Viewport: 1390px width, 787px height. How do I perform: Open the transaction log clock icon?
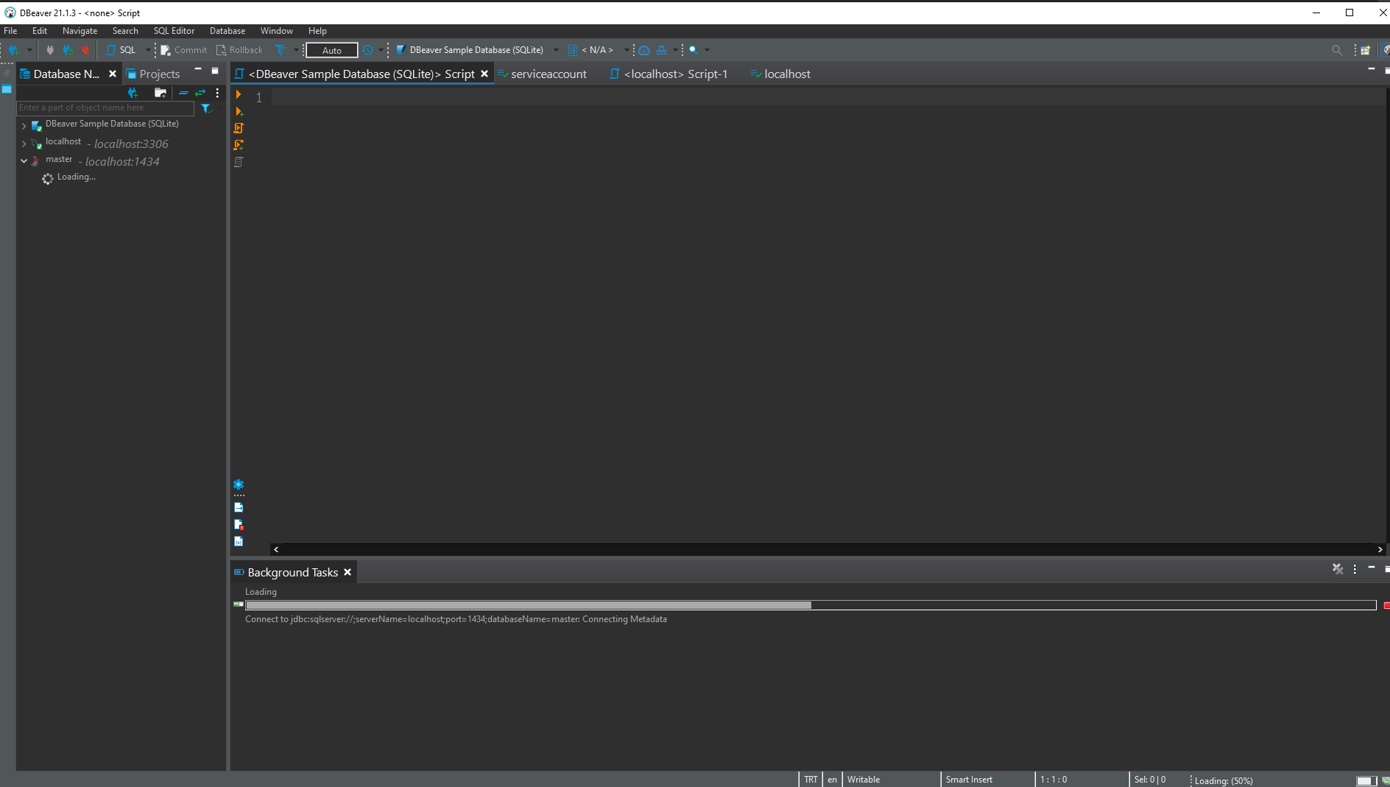pos(368,50)
